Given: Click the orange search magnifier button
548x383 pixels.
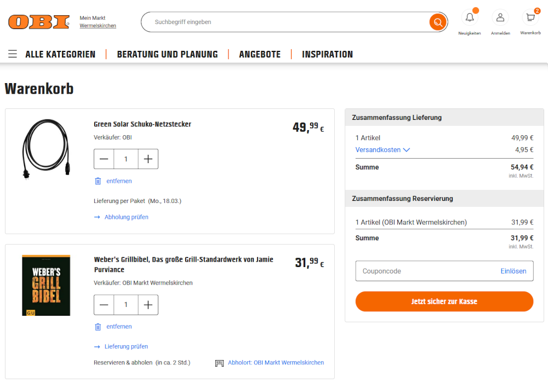Looking at the screenshot, I should [x=437, y=22].
